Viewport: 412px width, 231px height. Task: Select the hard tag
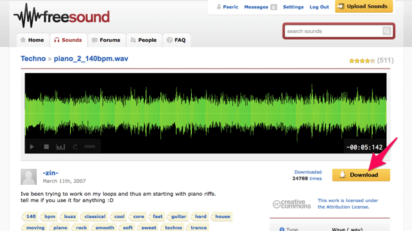(x=200, y=217)
